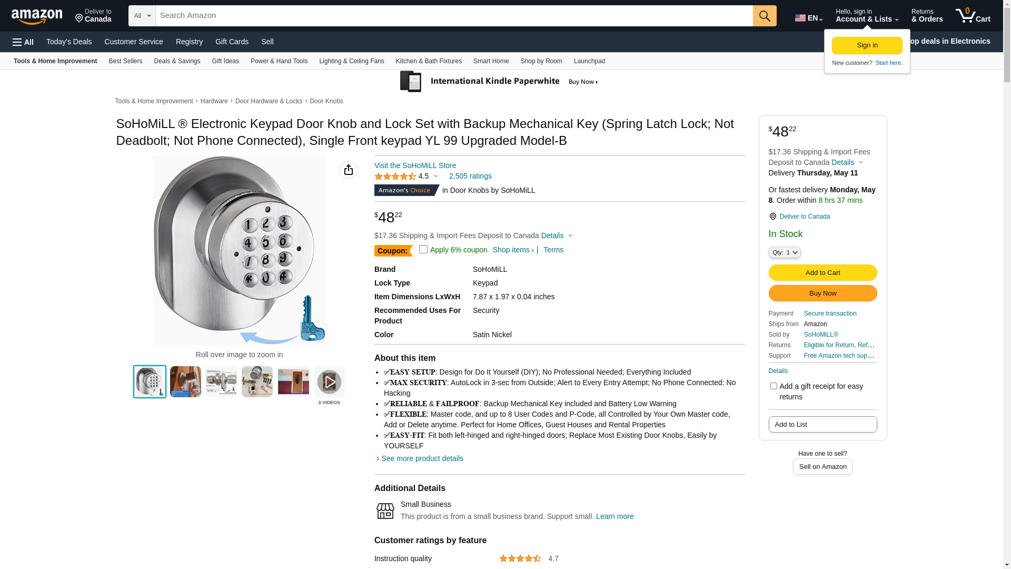
Task: Open the search category All dropdown
Action: (x=142, y=16)
